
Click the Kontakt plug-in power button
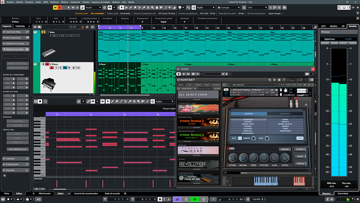[179, 74]
